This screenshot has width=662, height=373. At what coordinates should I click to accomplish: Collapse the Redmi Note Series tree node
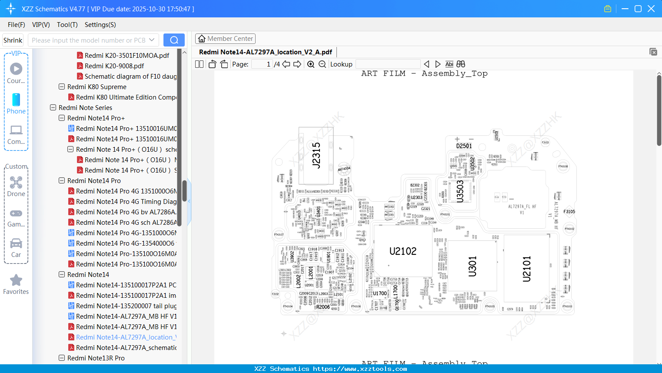(53, 107)
